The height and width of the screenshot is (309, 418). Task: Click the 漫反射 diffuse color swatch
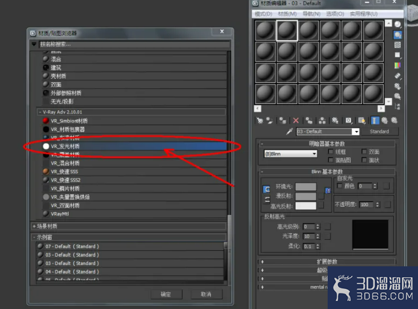(x=306, y=196)
